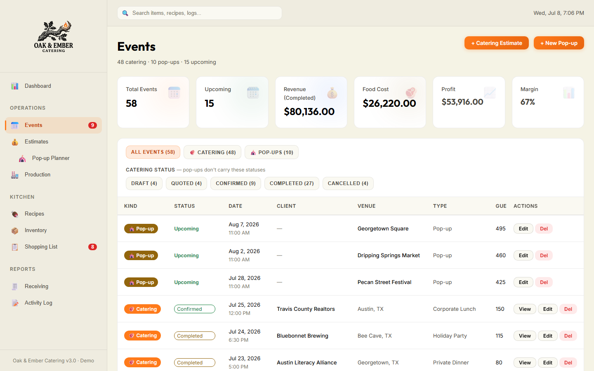This screenshot has width=594, height=371.
Task: Open the Inventory page
Action: pos(54,230)
